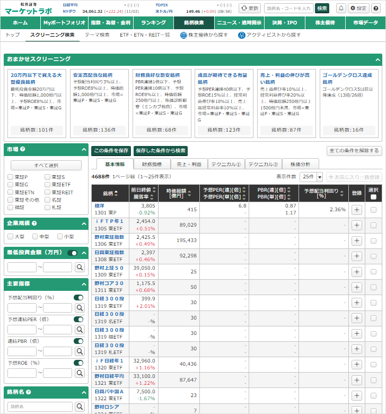Viewport: 386px width, 414px height.
Task: Click the この条件を保存 button
Action: click(x=111, y=151)
